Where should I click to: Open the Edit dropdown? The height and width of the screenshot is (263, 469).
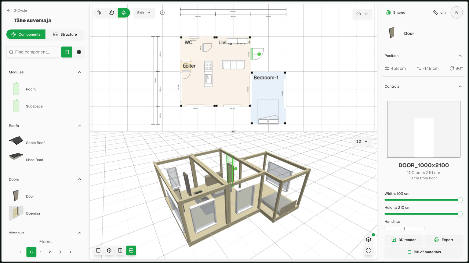point(144,12)
